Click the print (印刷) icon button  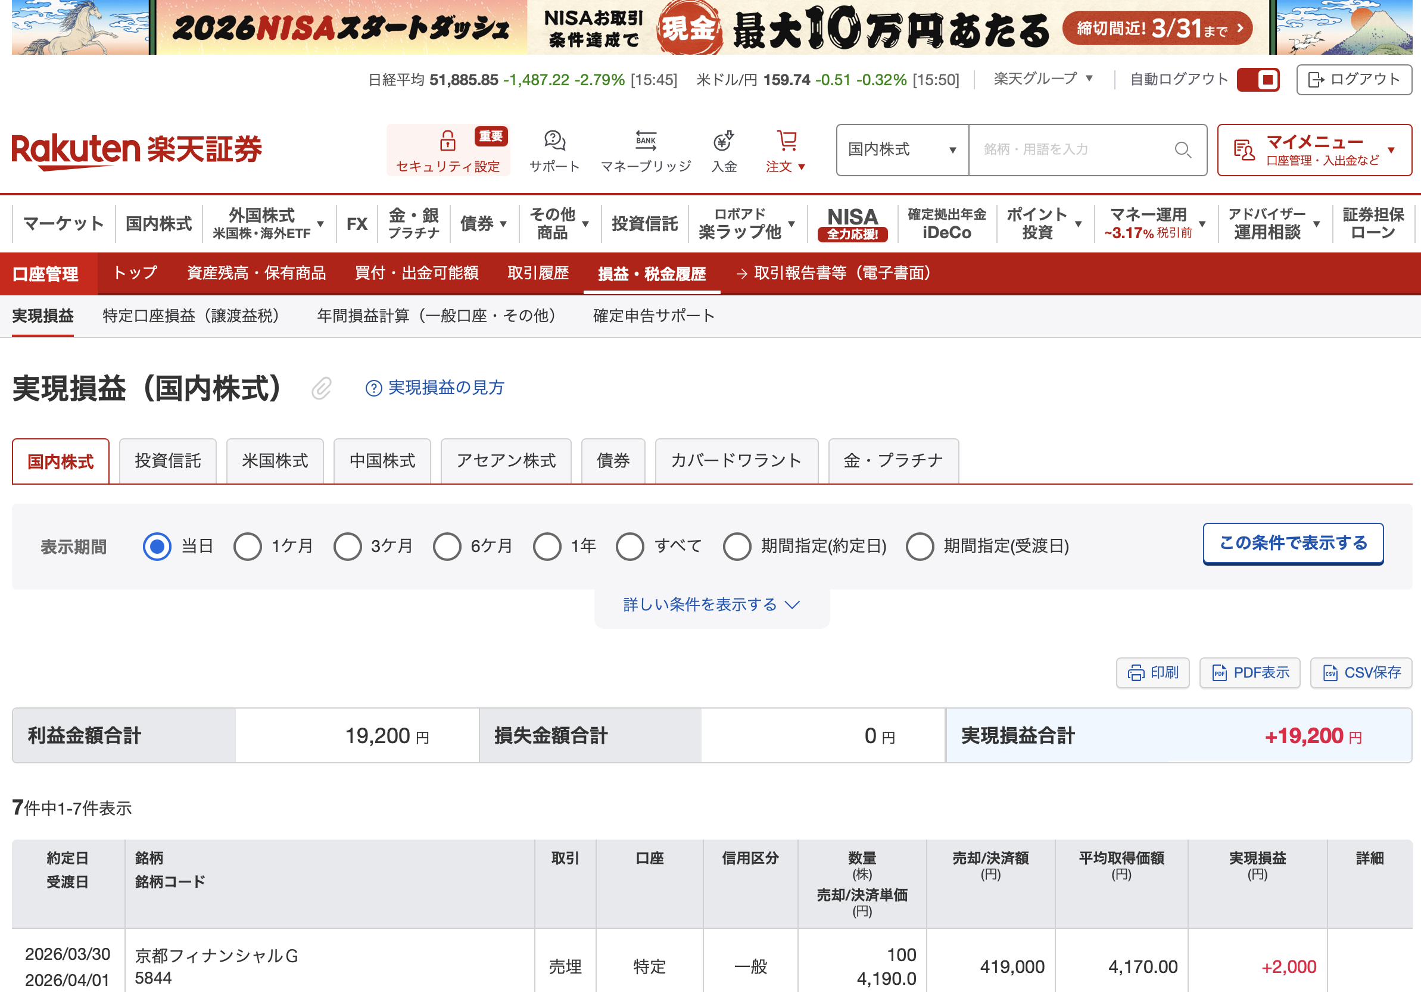click(1152, 673)
